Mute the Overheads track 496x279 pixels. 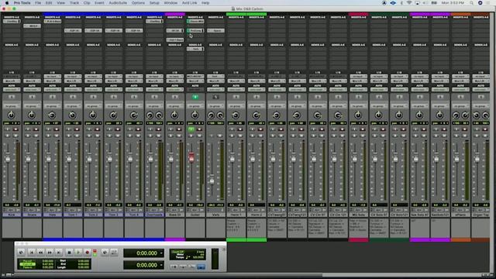pos(158,136)
